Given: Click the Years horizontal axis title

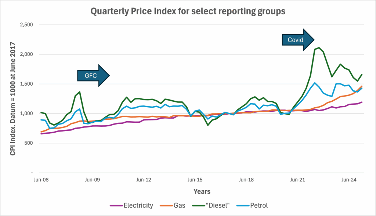Looking at the screenshot, I should (x=202, y=191).
